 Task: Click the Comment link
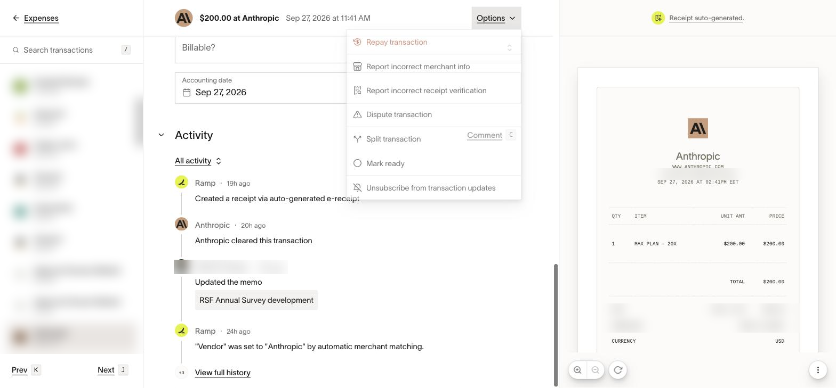click(485, 135)
